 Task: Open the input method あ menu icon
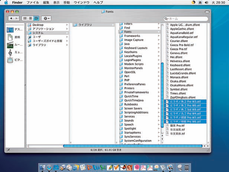(200, 3)
